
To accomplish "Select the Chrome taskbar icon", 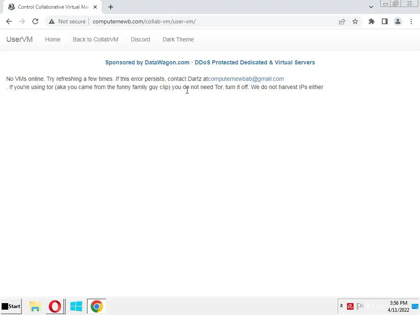I will click(x=96, y=306).
